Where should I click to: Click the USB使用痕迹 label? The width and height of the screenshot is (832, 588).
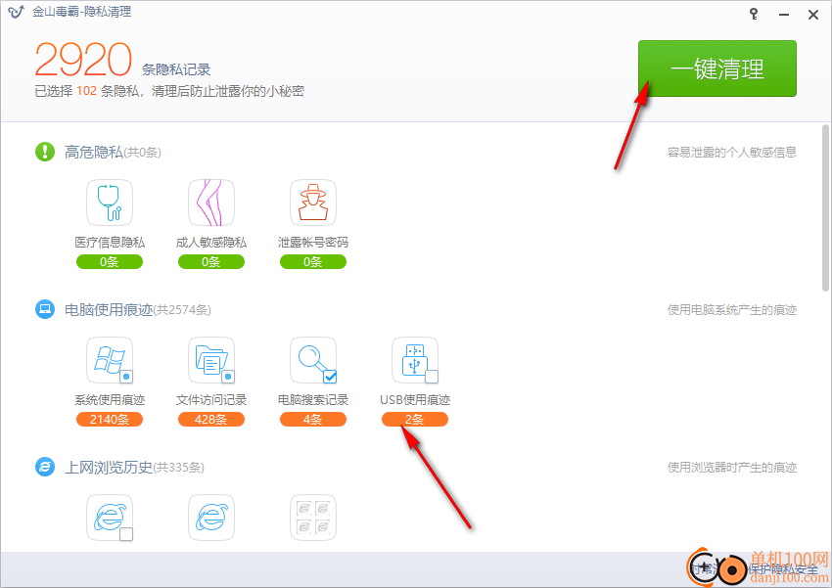coord(415,400)
